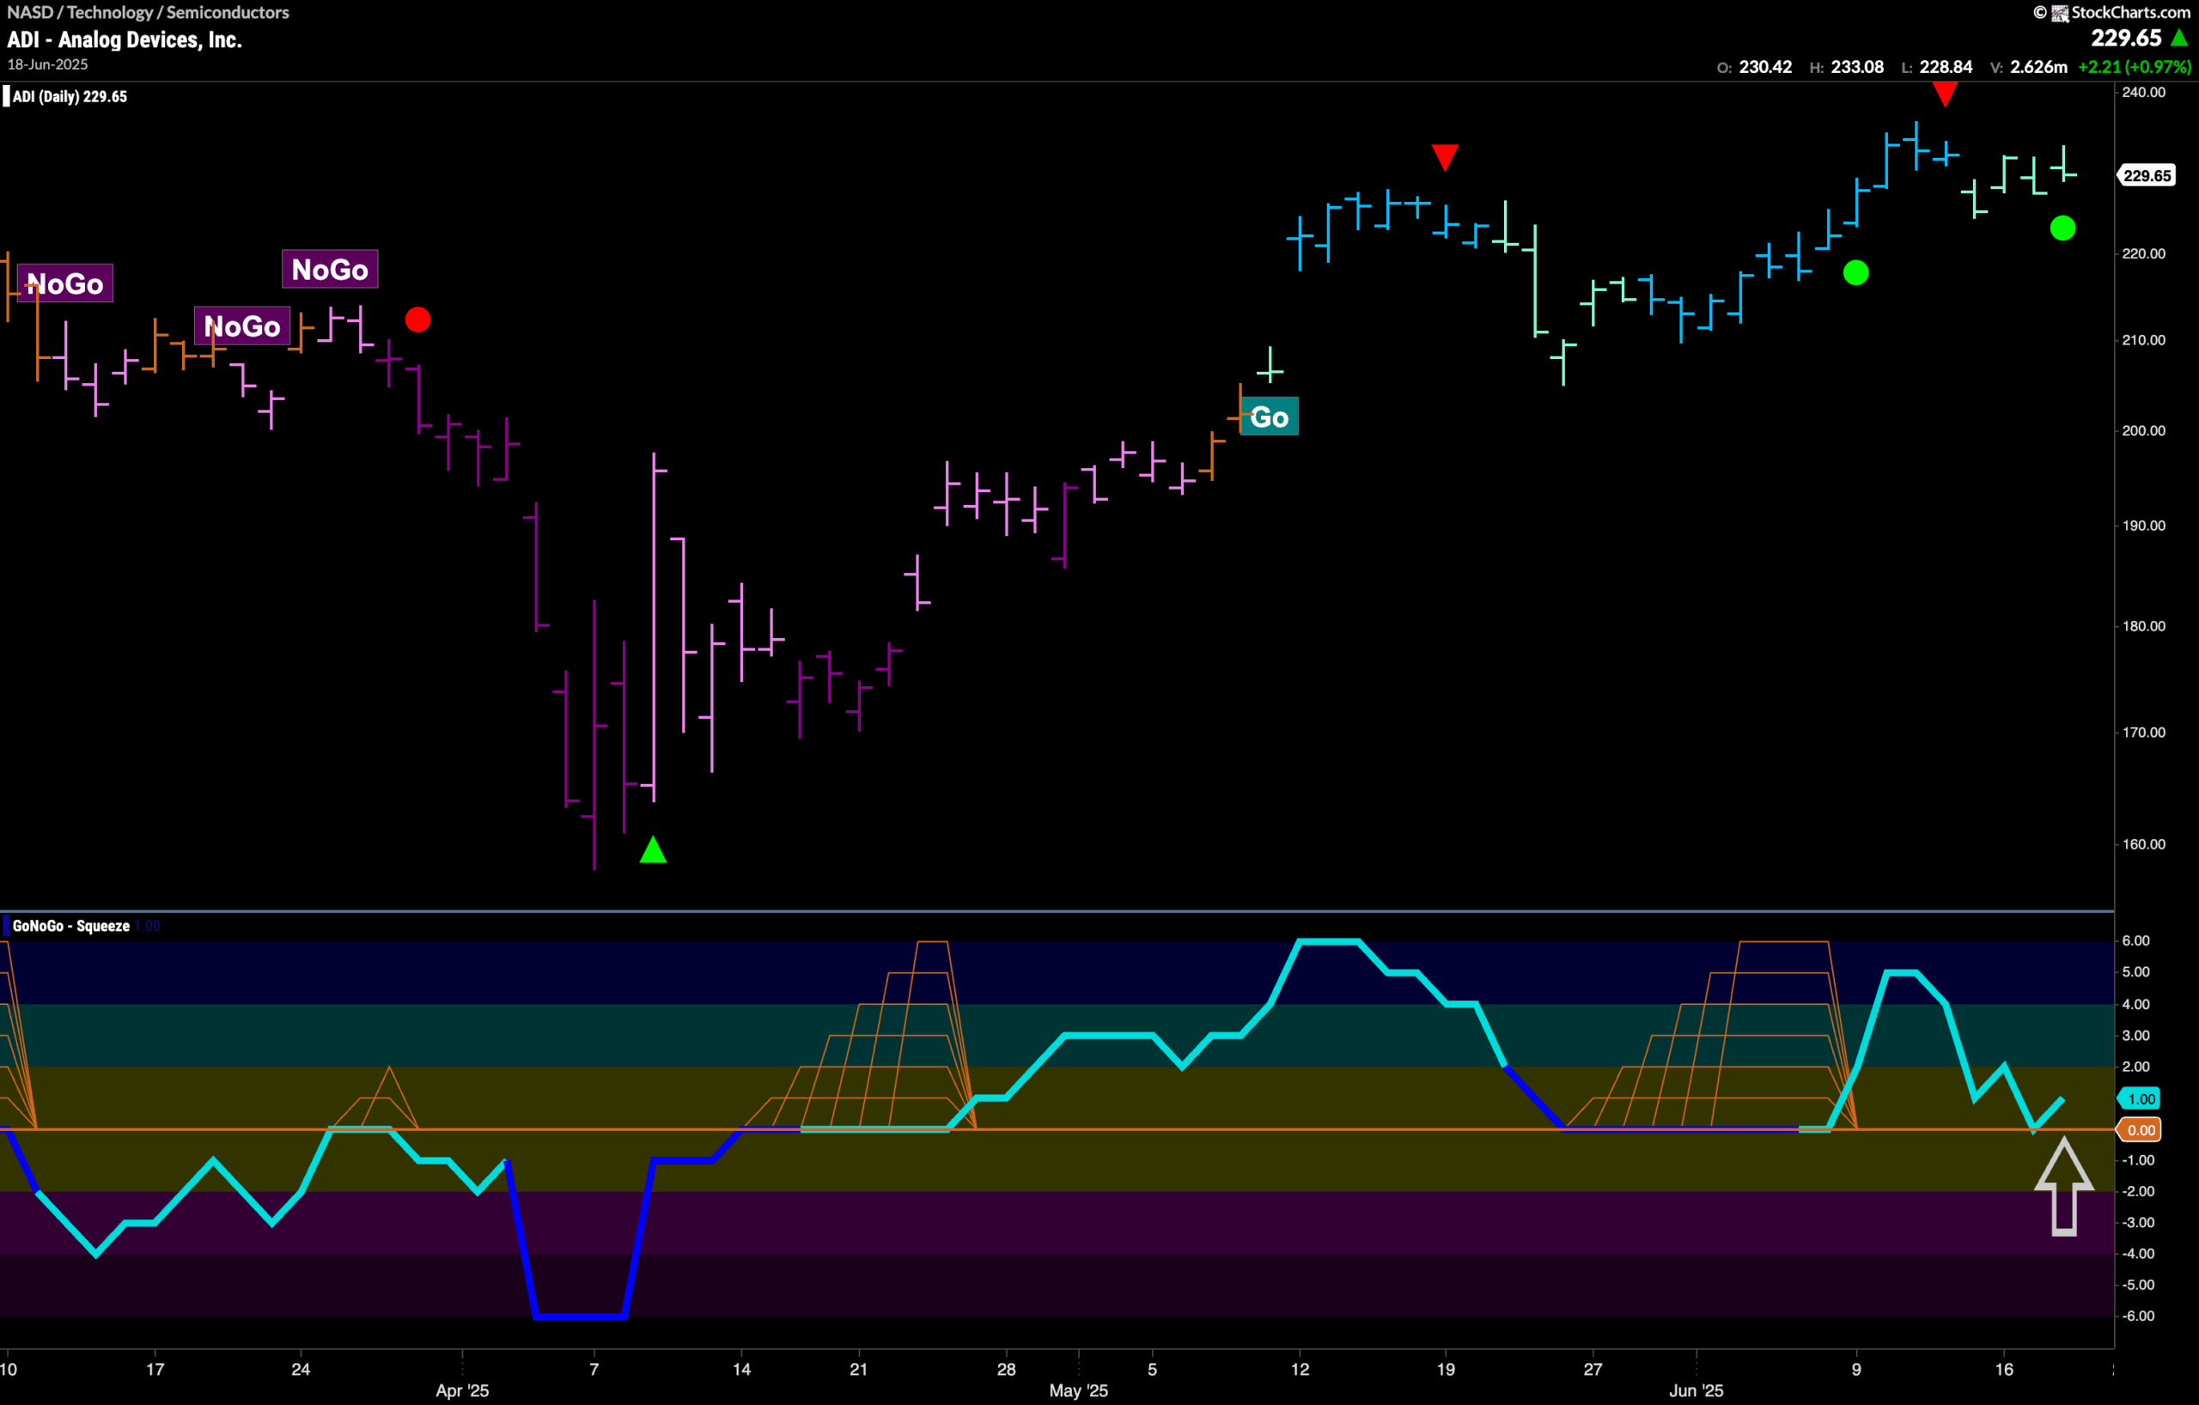
Task: Click the 18-Jun-2025 date text
Action: [x=47, y=64]
